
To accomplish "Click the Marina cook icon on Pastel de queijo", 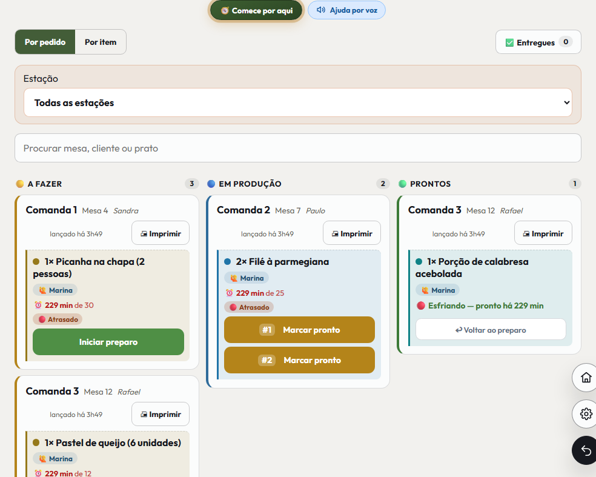I will click(x=42, y=459).
